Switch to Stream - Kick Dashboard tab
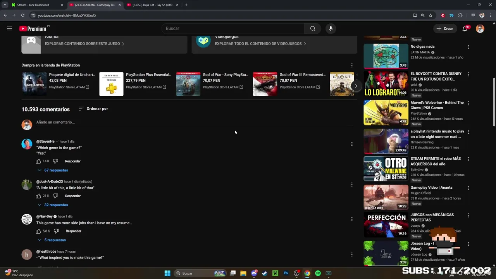Viewport: 496px width, 279px height. pyautogui.click(x=37, y=5)
